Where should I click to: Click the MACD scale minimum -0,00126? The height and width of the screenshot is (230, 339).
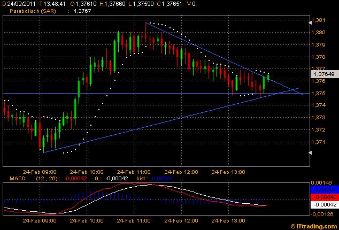321,214
